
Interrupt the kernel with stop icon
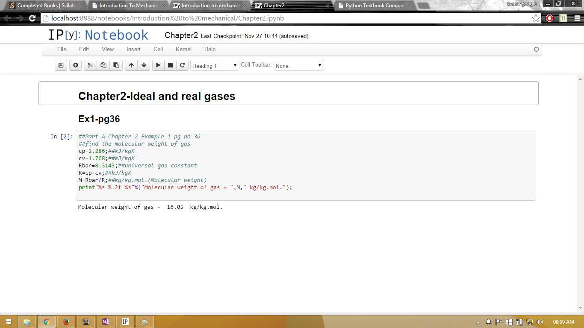[170, 65]
